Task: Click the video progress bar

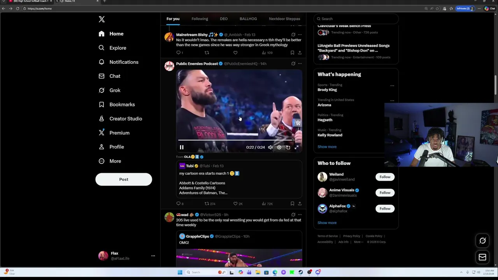Action: (x=239, y=140)
